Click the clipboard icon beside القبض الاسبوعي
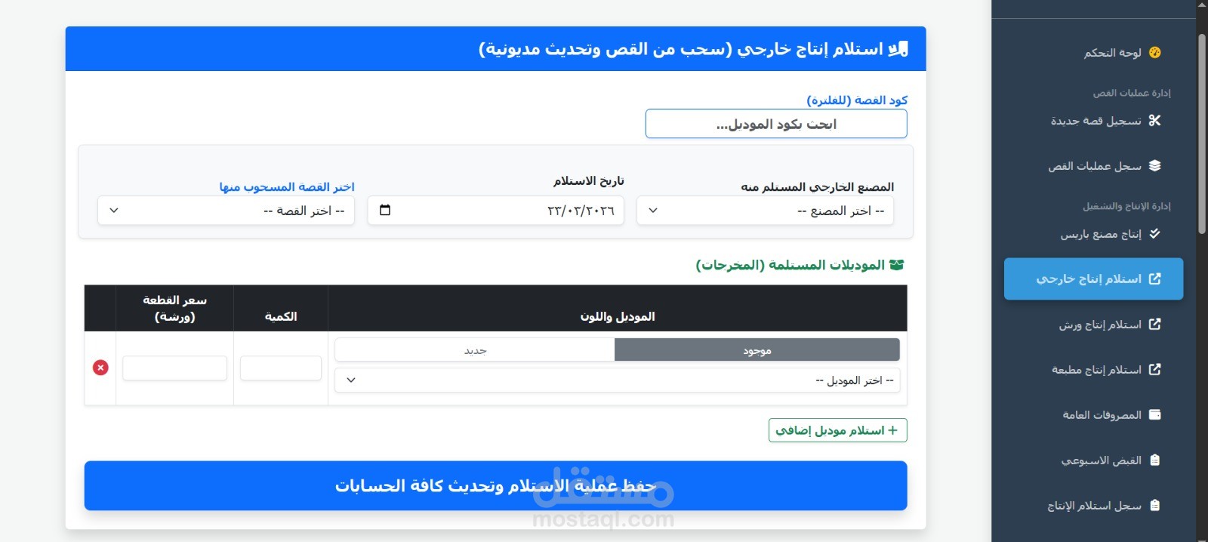This screenshot has height=542, width=1208. [1154, 460]
